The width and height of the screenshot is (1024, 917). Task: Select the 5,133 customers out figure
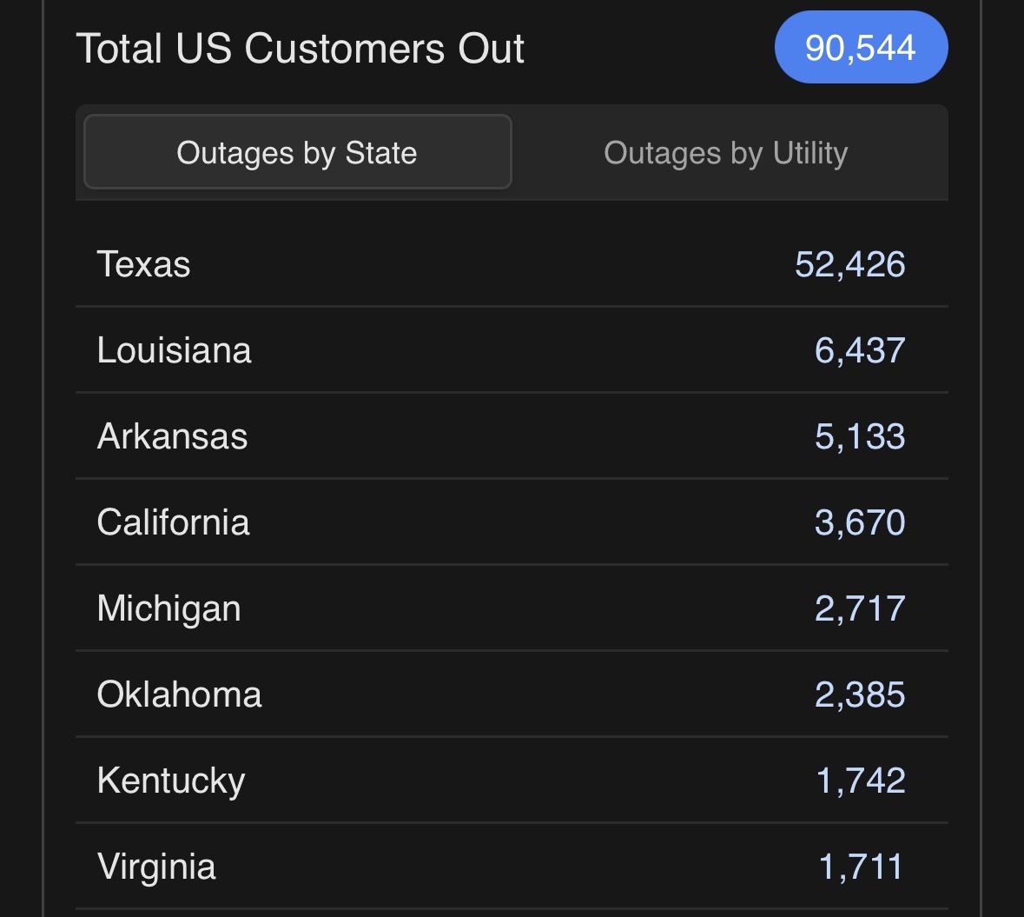tap(859, 436)
